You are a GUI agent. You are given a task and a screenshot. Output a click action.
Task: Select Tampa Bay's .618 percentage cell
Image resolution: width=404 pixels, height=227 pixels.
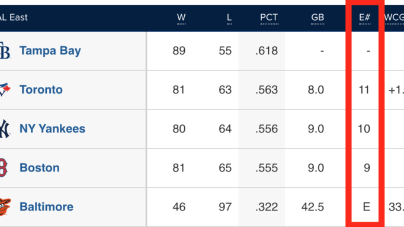point(267,51)
